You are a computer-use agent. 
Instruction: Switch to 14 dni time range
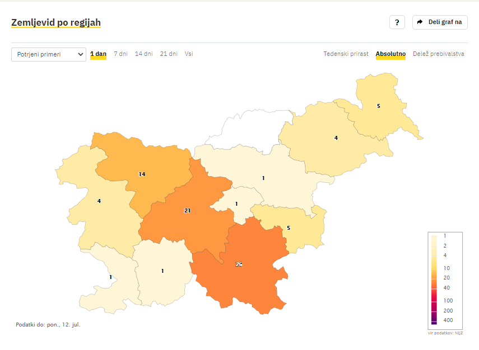143,54
